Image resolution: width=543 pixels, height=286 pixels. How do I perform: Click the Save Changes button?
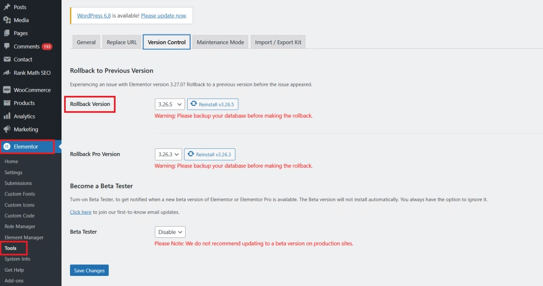(89, 271)
